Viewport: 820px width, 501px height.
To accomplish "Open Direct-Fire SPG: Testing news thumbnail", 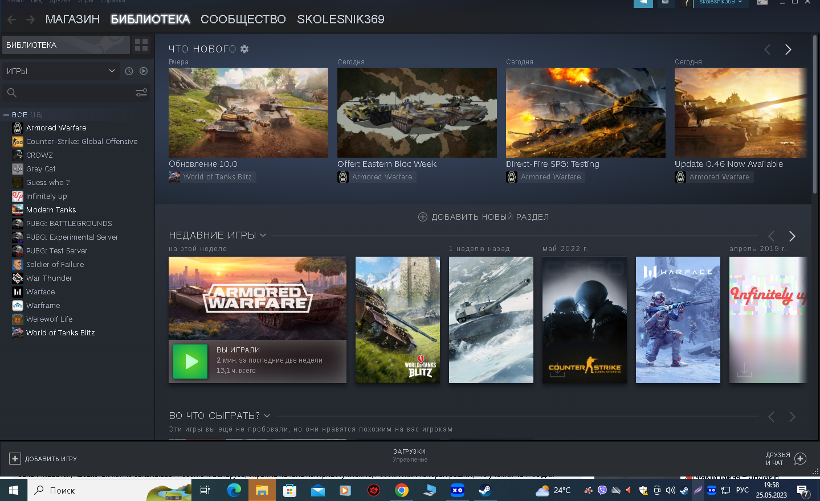I will coord(586,113).
